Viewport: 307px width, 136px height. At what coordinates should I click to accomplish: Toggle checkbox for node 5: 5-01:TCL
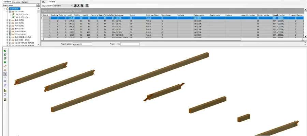coord(10,29)
